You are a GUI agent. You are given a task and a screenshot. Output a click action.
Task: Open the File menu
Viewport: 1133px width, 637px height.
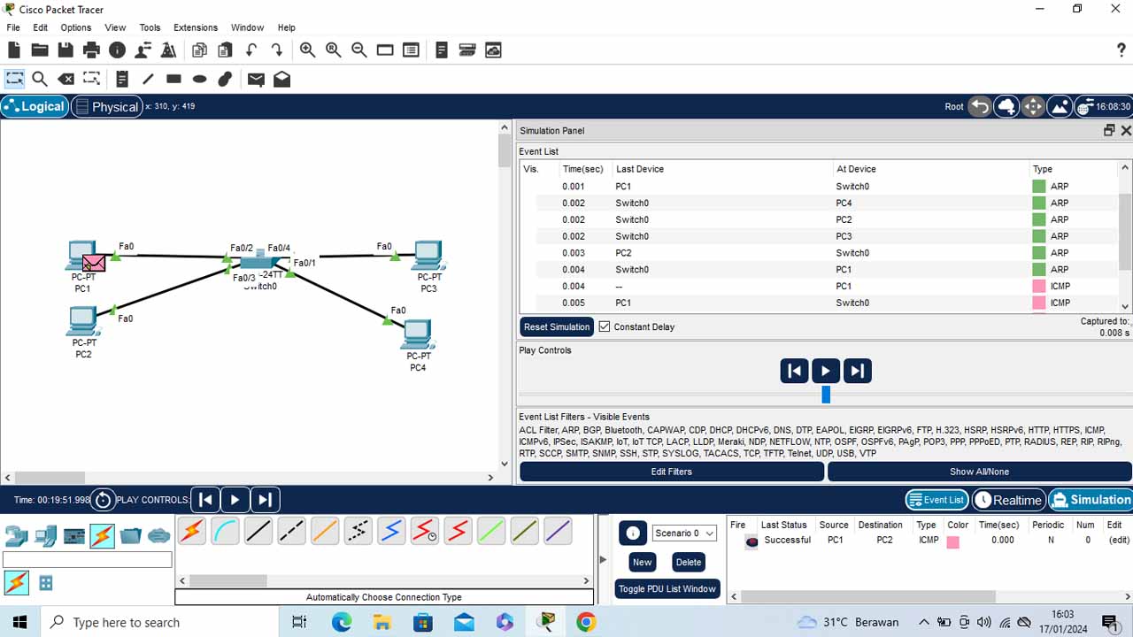point(13,27)
